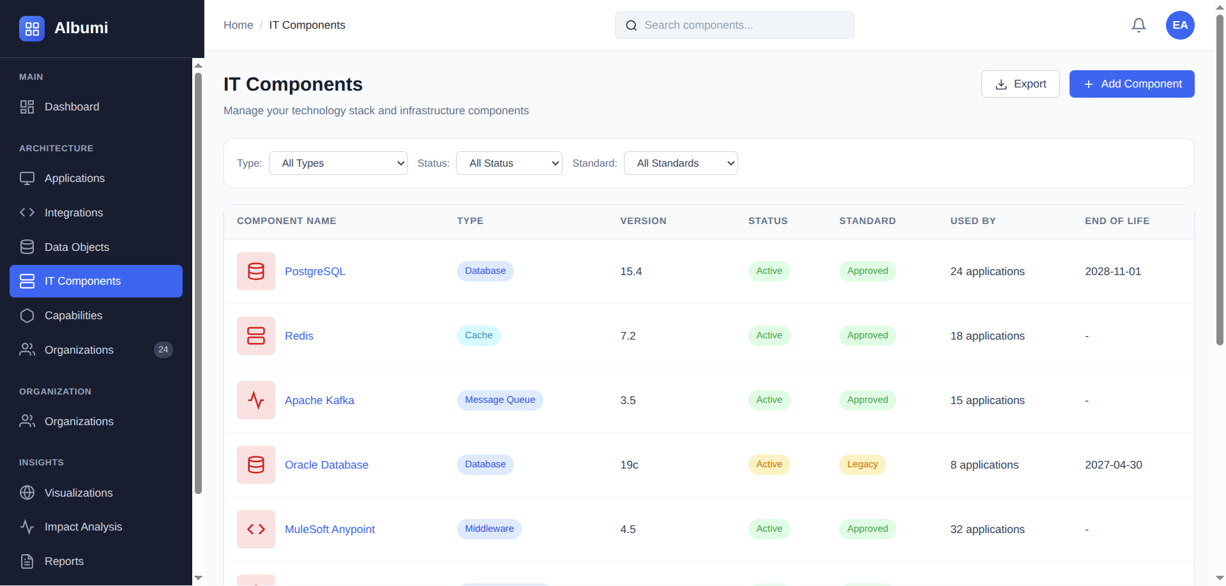Click the Add Component button

[x=1131, y=84]
